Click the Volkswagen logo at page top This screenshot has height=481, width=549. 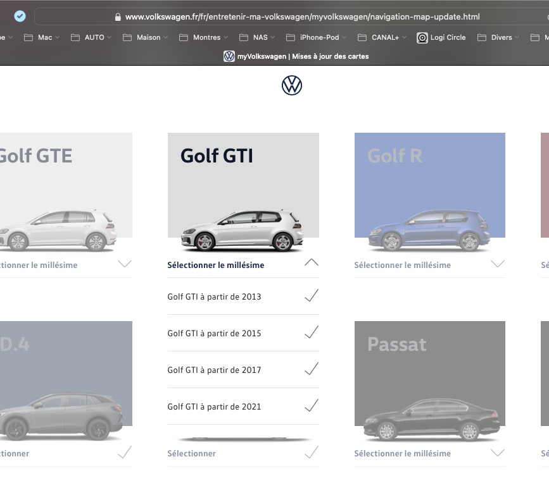tap(292, 85)
